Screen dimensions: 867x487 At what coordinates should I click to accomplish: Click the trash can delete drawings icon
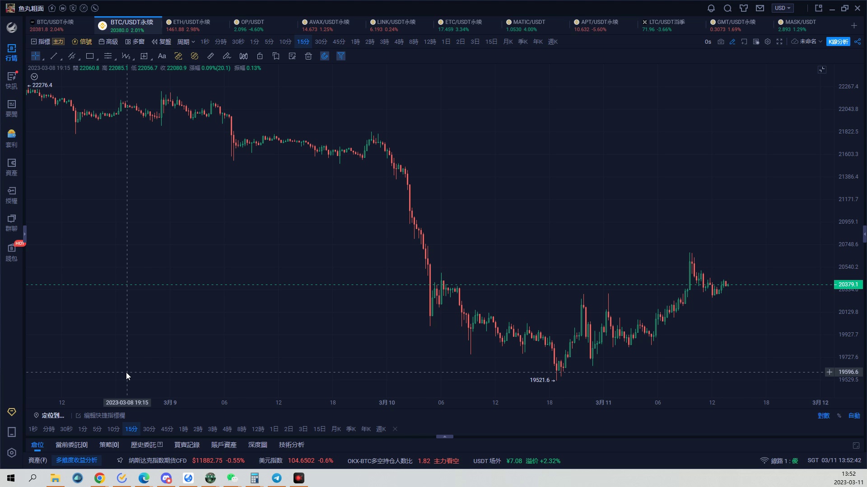[x=308, y=56]
